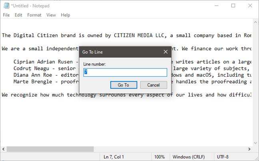
Task: Cancel the Go To Line dialog
Action: coord(153,85)
